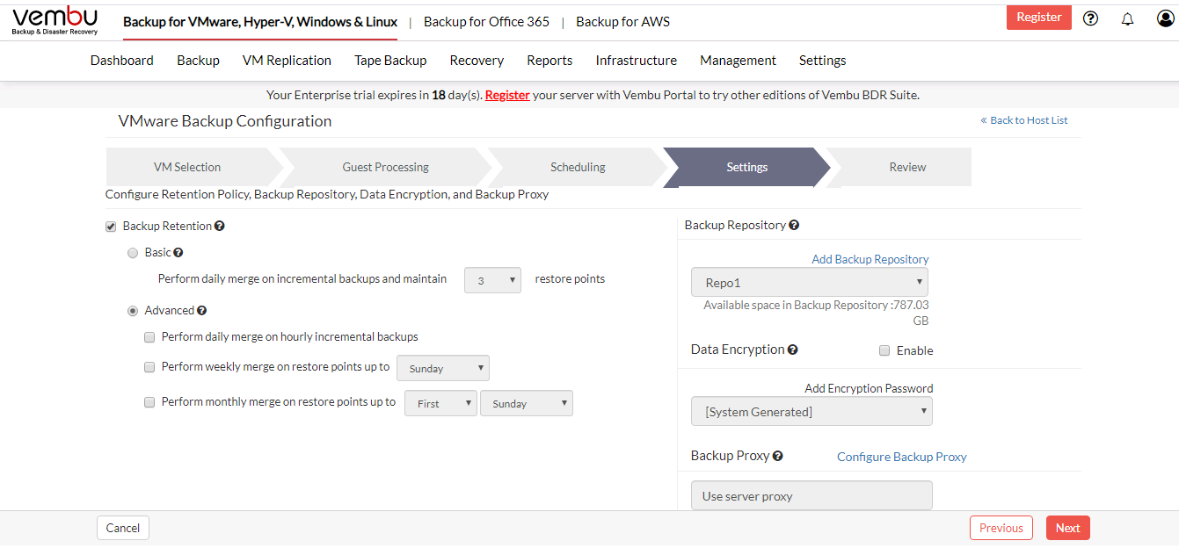Check the Data Encryption Enable box
The width and height of the screenshot is (1179, 548).
[x=884, y=350]
